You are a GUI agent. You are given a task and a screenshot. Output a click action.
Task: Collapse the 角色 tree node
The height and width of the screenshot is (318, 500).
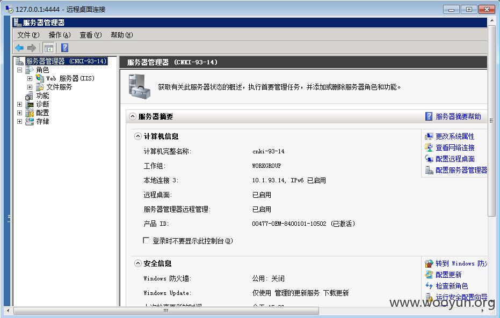(20, 70)
